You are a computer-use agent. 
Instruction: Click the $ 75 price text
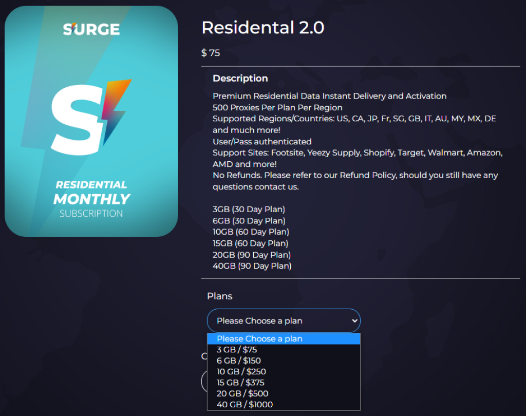(211, 53)
